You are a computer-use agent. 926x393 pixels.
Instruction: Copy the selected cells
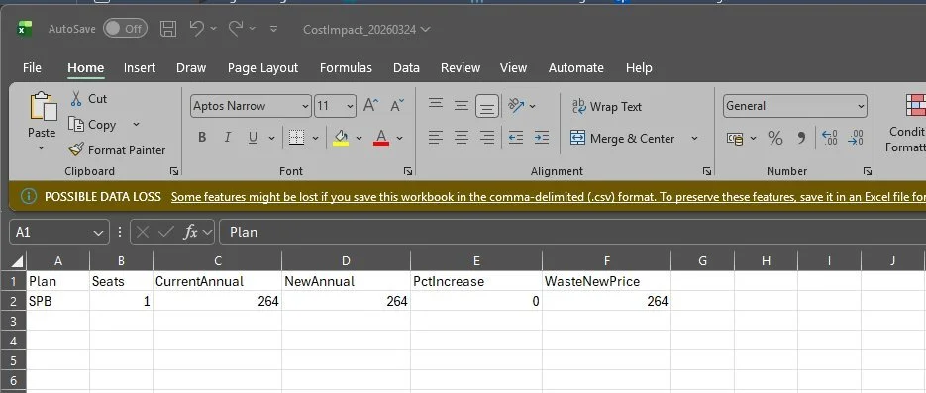(x=92, y=125)
